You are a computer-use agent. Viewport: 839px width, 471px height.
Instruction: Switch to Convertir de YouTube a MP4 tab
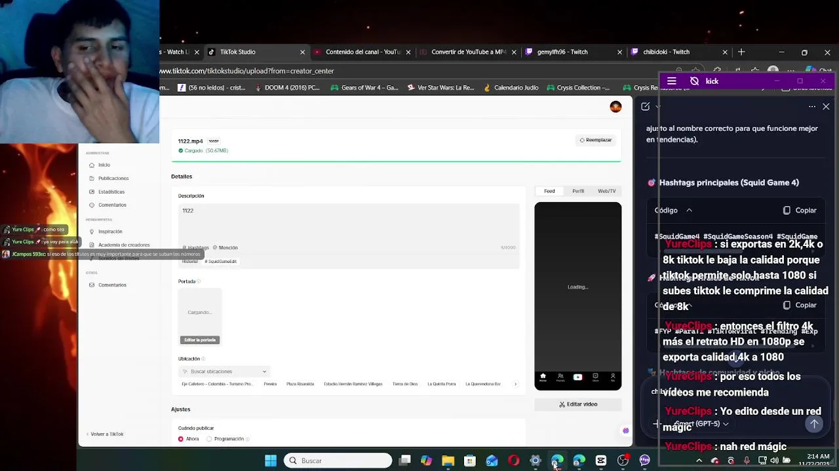[464, 52]
